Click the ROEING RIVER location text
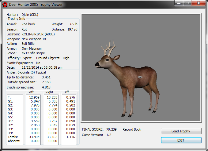The height and width of the screenshot is (151, 208). 38,34
